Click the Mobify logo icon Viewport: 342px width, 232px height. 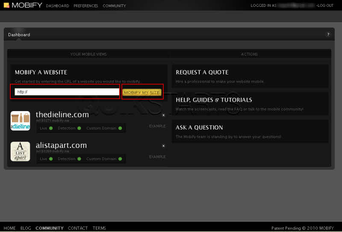click(6, 5)
